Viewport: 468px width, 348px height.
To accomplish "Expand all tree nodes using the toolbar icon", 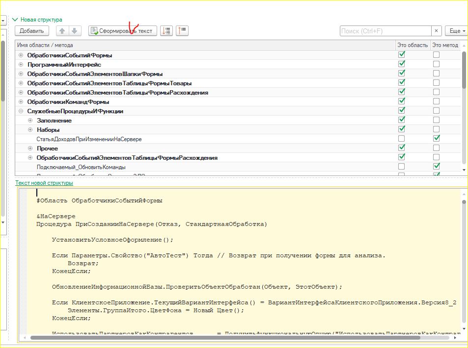I will (166, 31).
